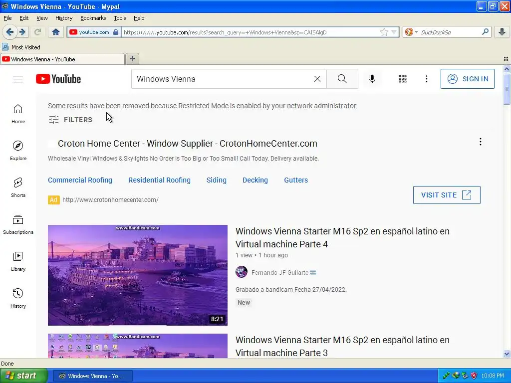Open the new tab plus button

pos(132,59)
